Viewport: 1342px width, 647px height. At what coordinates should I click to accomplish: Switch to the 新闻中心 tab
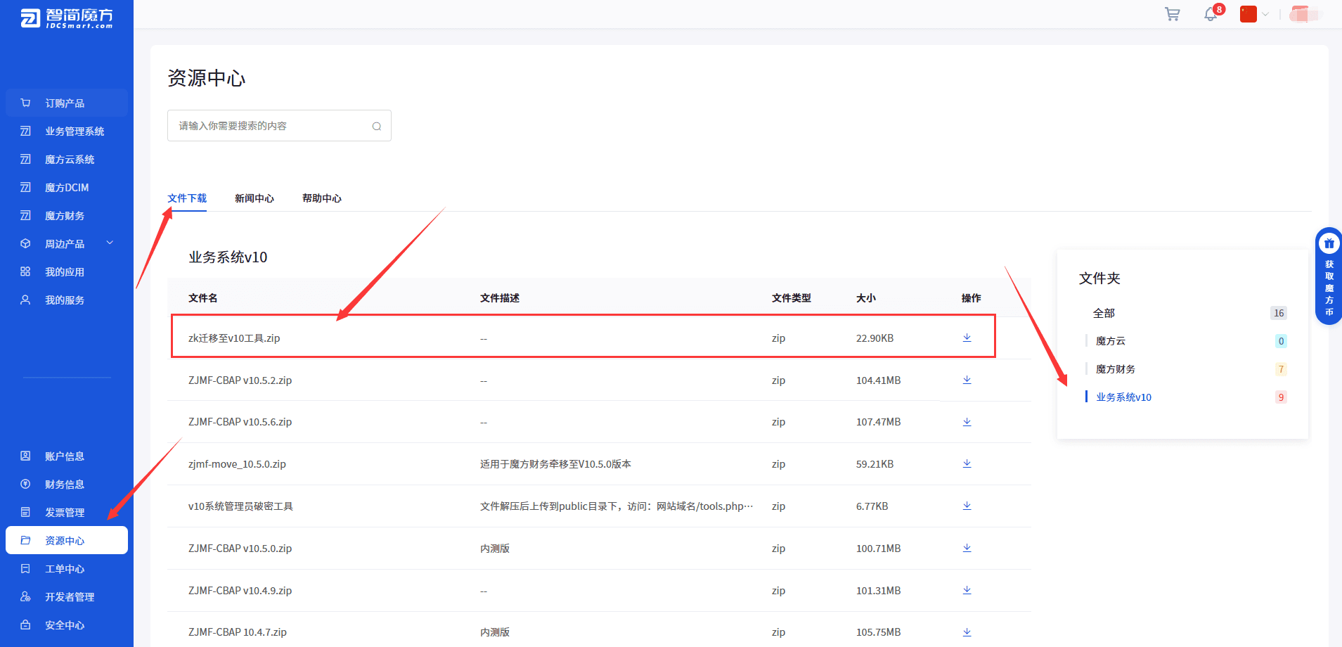(x=254, y=198)
